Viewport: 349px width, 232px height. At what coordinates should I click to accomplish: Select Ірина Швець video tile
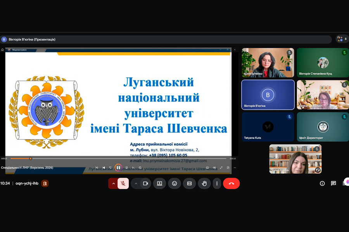pyautogui.click(x=295, y=159)
